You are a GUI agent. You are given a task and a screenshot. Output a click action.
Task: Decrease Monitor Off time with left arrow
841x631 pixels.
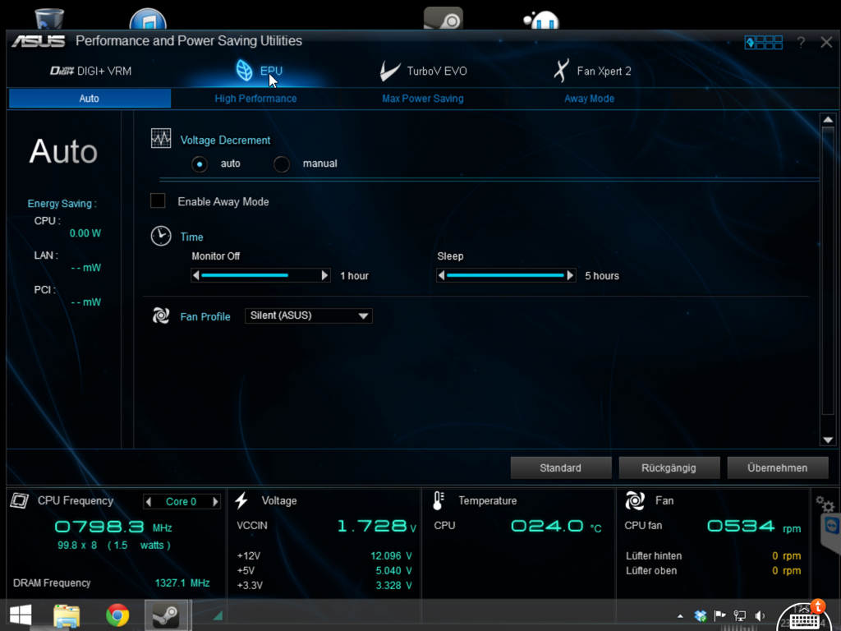[x=196, y=275]
